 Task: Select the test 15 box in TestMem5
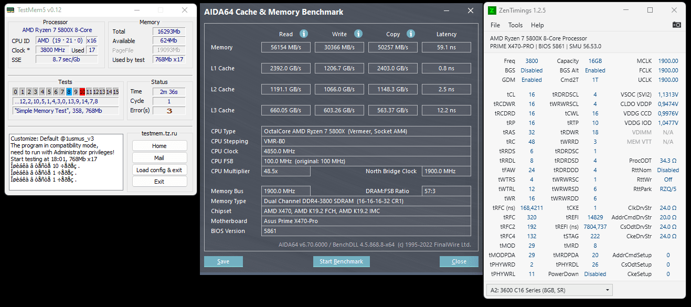coord(116,92)
